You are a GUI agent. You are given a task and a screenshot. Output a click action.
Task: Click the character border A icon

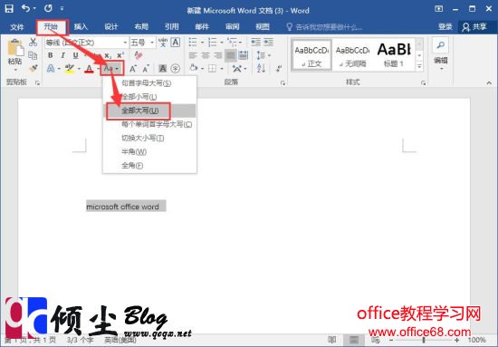coord(176,43)
